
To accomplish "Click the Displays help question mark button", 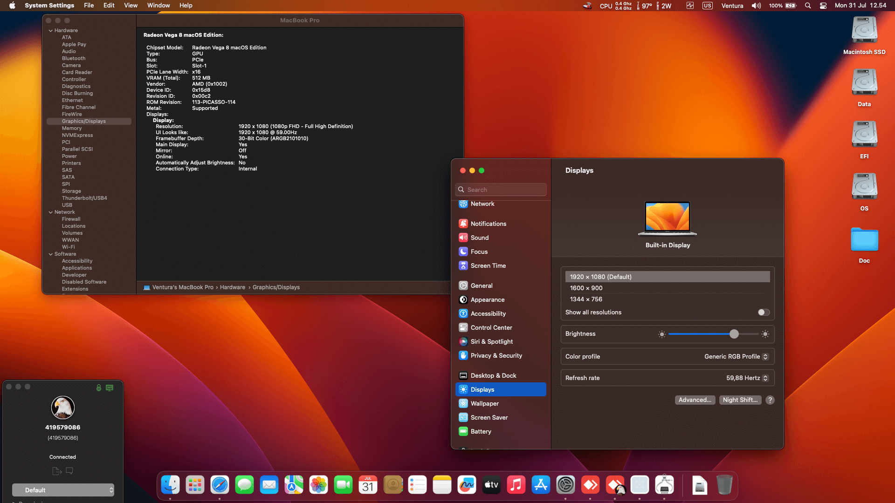I will (x=770, y=400).
